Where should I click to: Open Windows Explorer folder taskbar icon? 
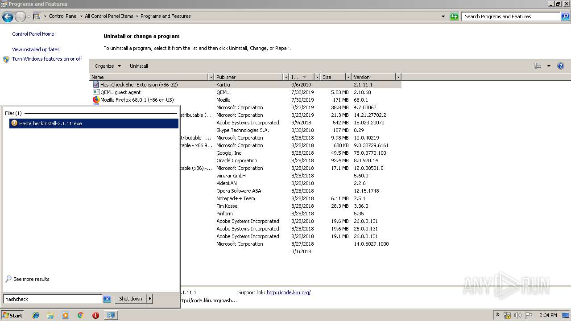point(50,315)
